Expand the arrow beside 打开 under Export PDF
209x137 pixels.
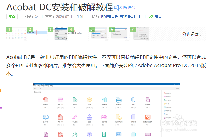[77, 108]
